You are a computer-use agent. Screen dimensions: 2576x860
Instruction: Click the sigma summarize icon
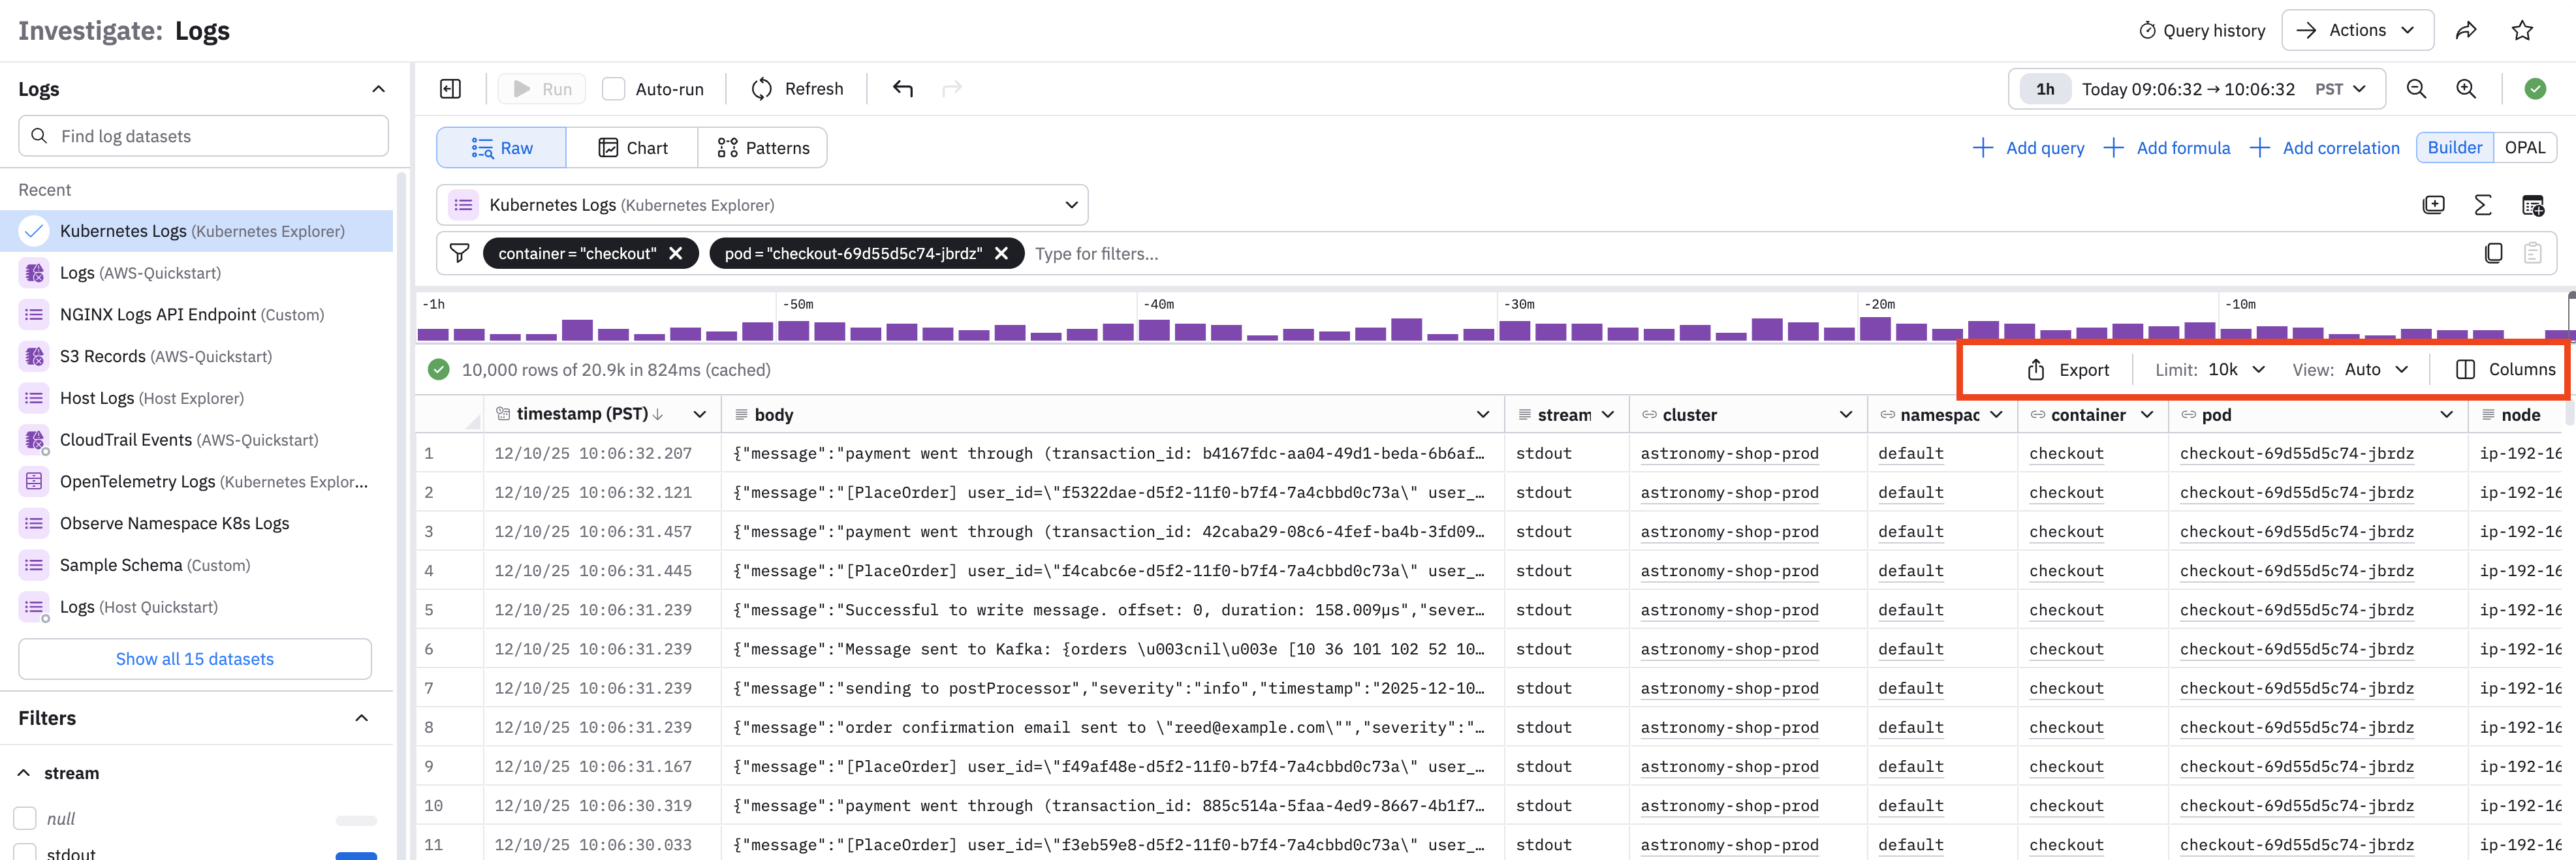point(2482,205)
